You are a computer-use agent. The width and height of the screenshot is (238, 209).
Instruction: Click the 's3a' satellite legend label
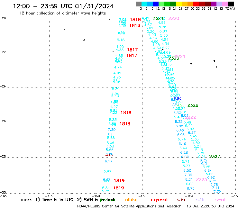pyautogui.click(x=181, y=200)
